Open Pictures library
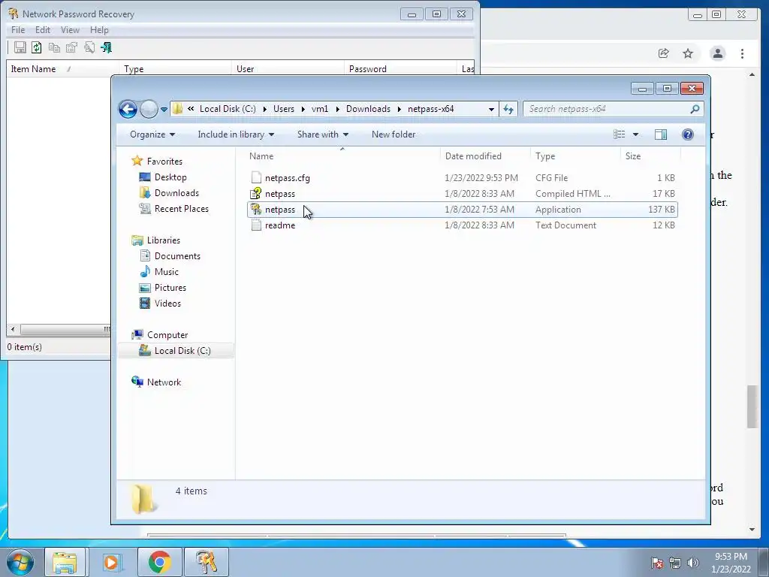 click(170, 288)
